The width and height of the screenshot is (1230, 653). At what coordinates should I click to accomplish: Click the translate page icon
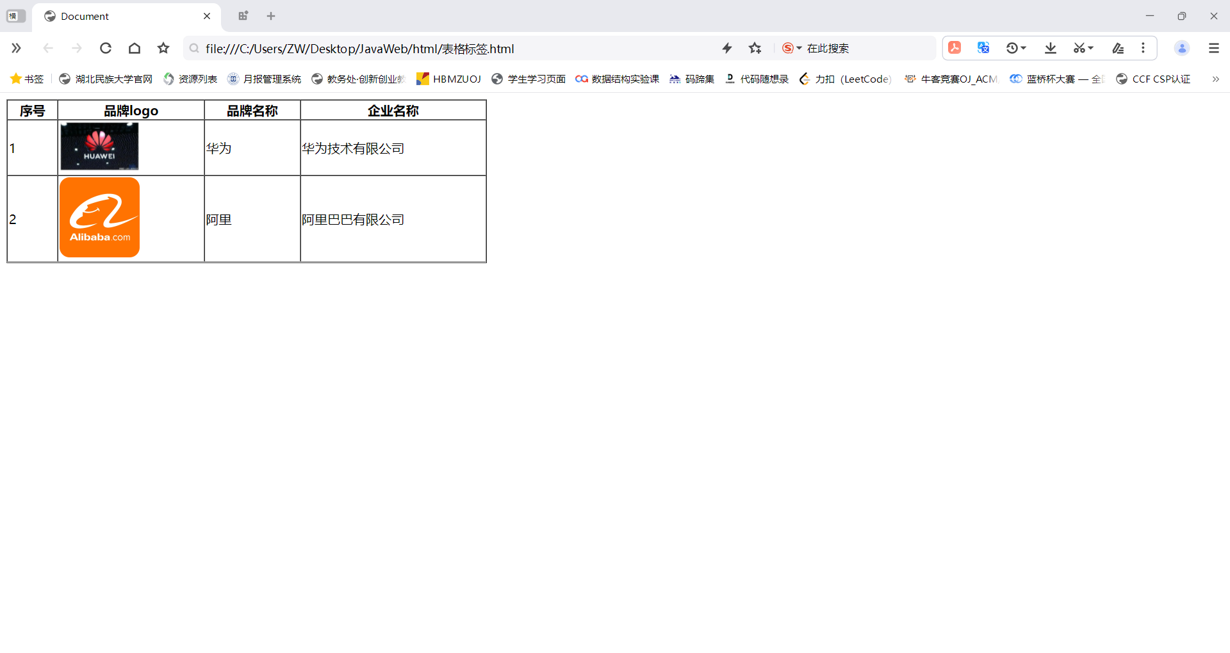(x=983, y=48)
